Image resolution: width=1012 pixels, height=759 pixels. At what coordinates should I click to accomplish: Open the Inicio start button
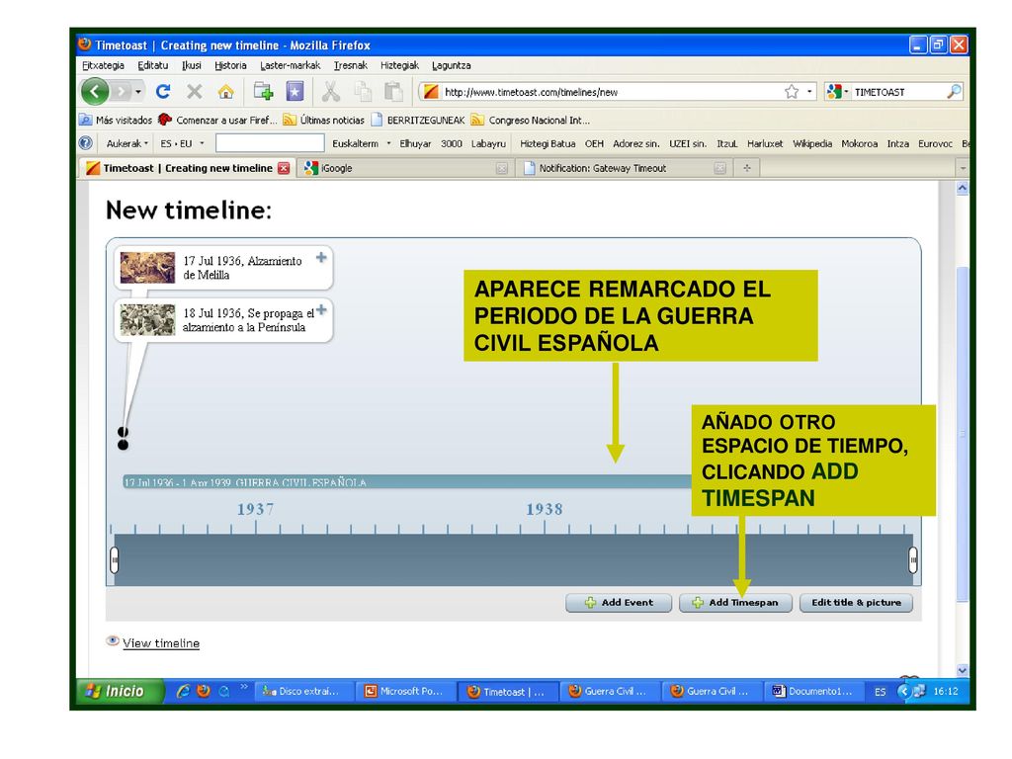click(119, 691)
